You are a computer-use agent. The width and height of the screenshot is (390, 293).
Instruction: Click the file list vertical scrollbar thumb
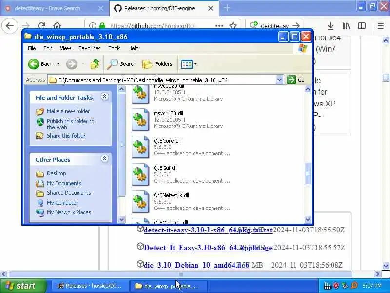tap(308, 174)
